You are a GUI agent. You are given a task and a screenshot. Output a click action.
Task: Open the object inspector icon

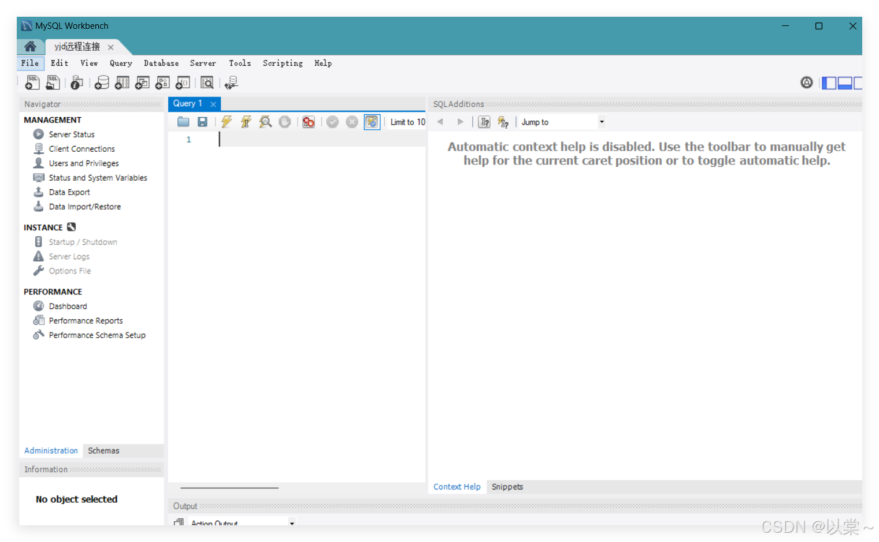pos(76,83)
